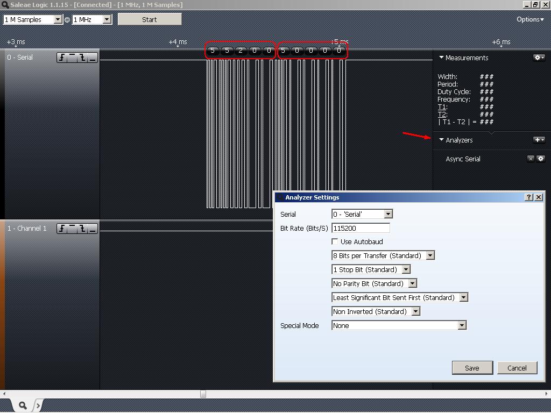Open Async Serial analyzer gear settings
551x413 pixels.
tap(541, 159)
